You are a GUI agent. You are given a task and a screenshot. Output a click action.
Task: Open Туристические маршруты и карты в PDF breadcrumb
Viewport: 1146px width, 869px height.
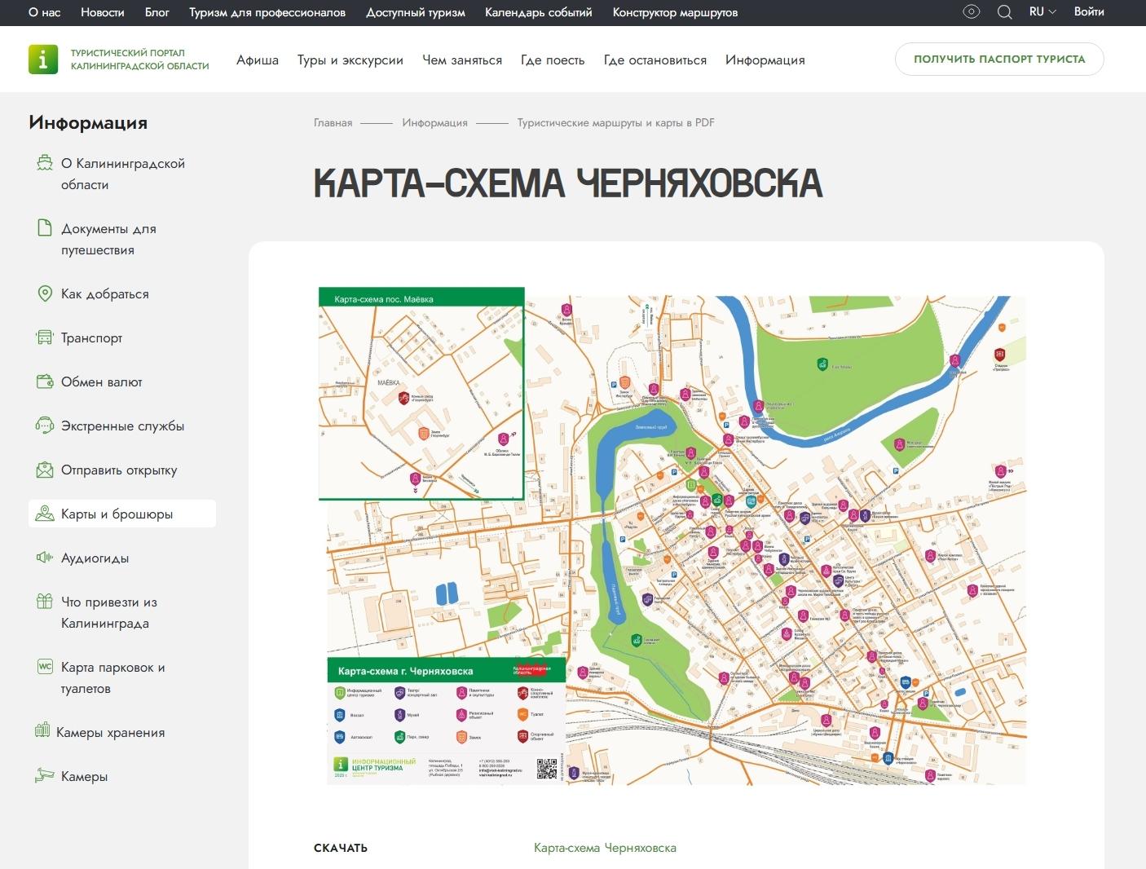point(616,123)
